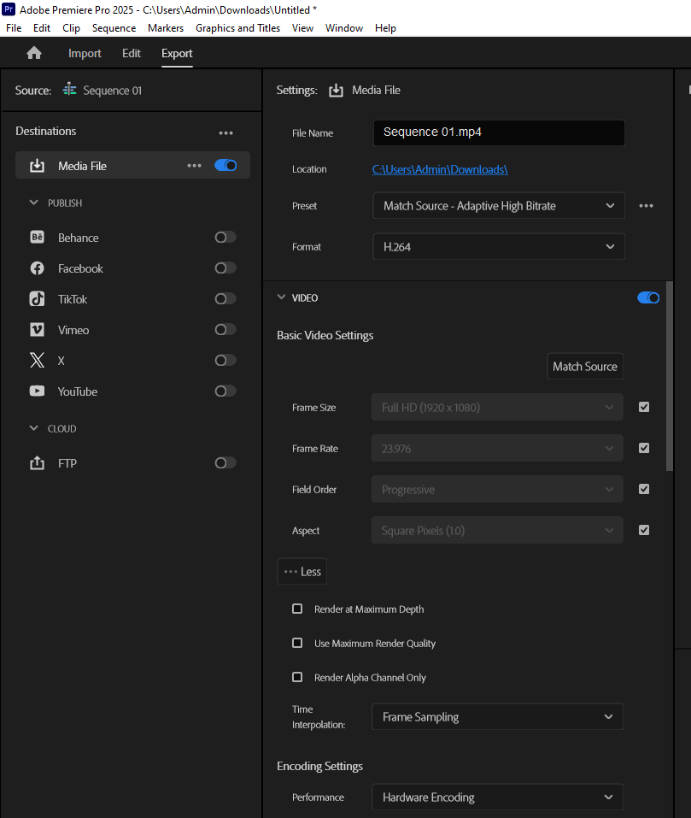Open the Preset dropdown
Viewport: 691px width, 818px height.
pos(499,205)
